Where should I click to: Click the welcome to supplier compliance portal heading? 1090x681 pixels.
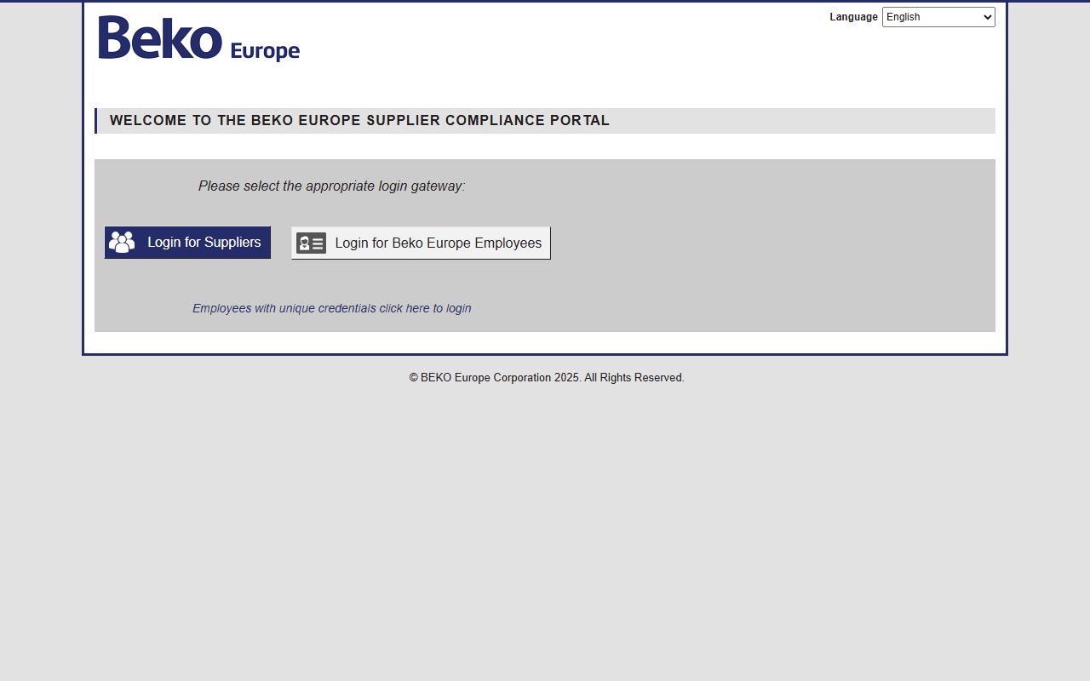coord(359,121)
